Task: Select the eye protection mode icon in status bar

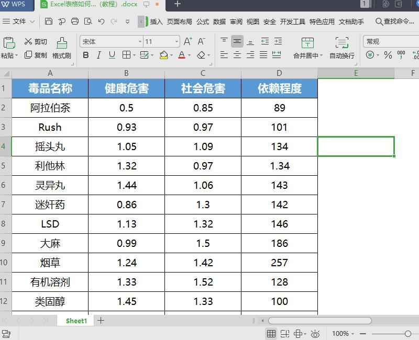Action: [315, 333]
